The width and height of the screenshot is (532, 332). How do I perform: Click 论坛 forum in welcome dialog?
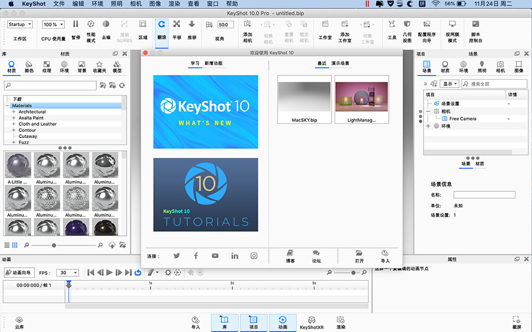pos(316,257)
